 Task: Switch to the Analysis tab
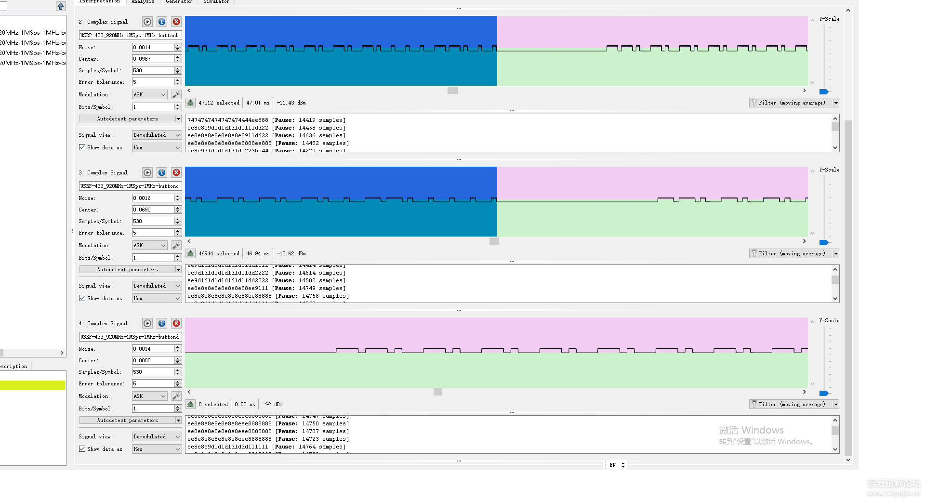click(143, 2)
